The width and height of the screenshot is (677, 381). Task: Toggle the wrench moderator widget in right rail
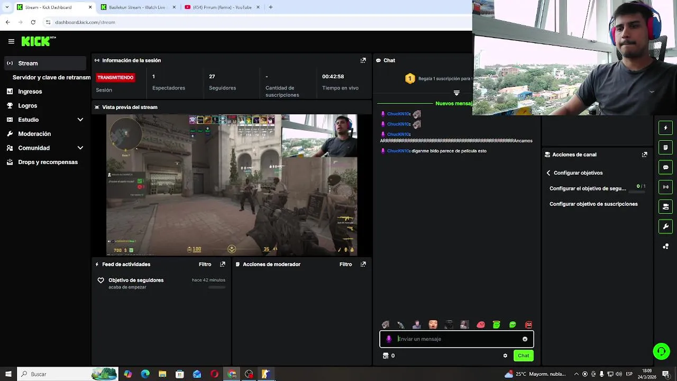pyautogui.click(x=666, y=226)
